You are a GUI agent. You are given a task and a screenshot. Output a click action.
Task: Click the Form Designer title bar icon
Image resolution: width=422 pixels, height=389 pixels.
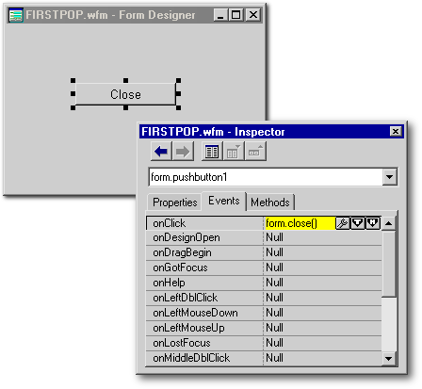click(16, 15)
